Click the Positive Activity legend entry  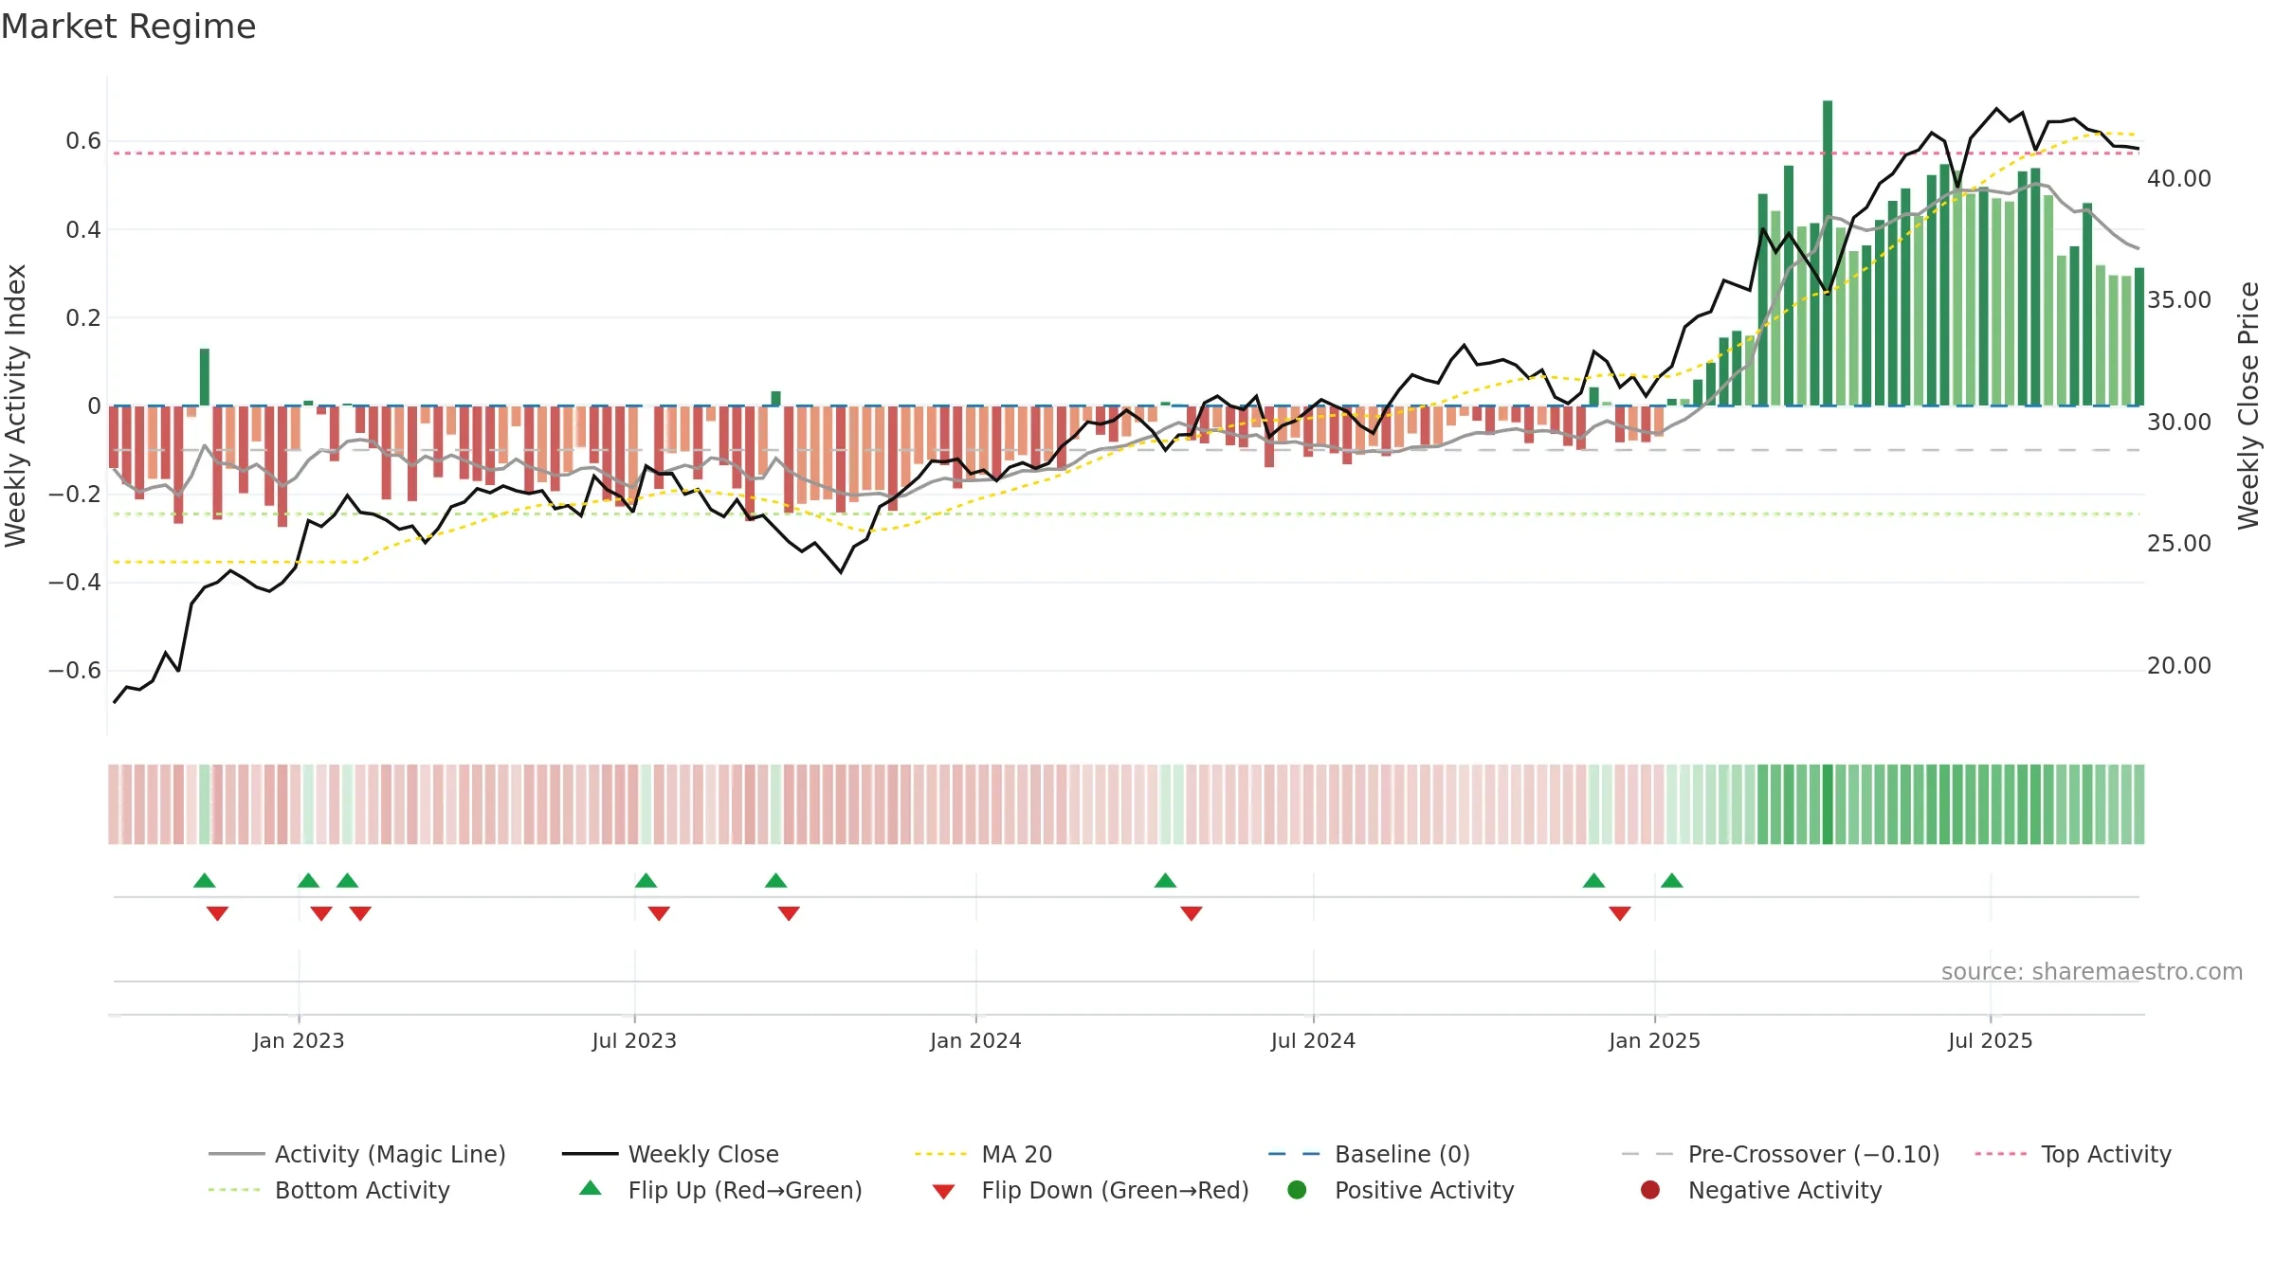click(1401, 1190)
